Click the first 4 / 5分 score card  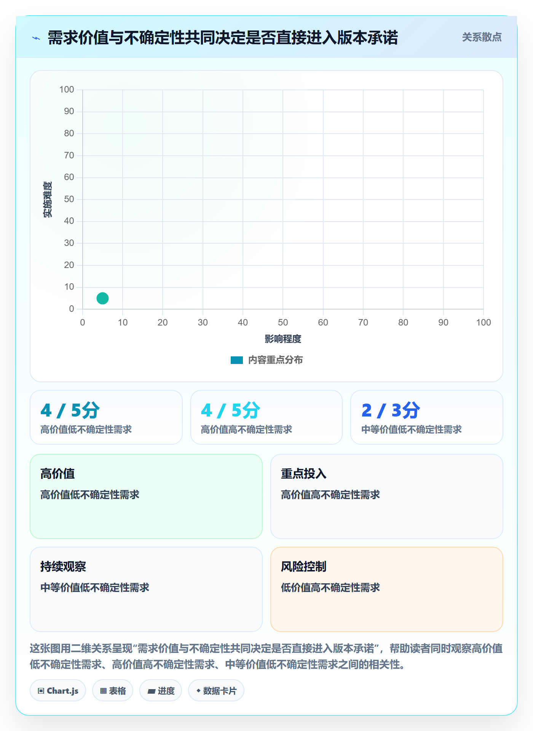[x=106, y=417]
